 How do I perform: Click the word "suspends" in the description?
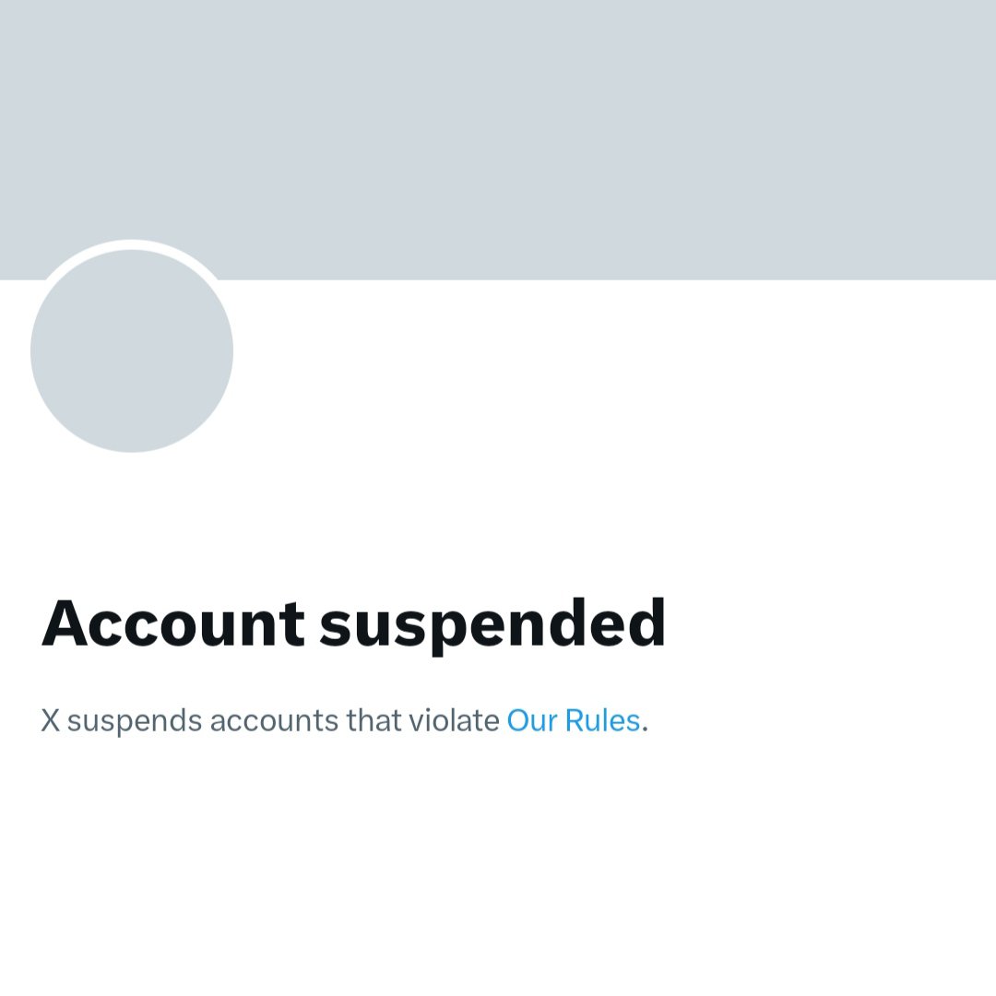[x=135, y=722]
